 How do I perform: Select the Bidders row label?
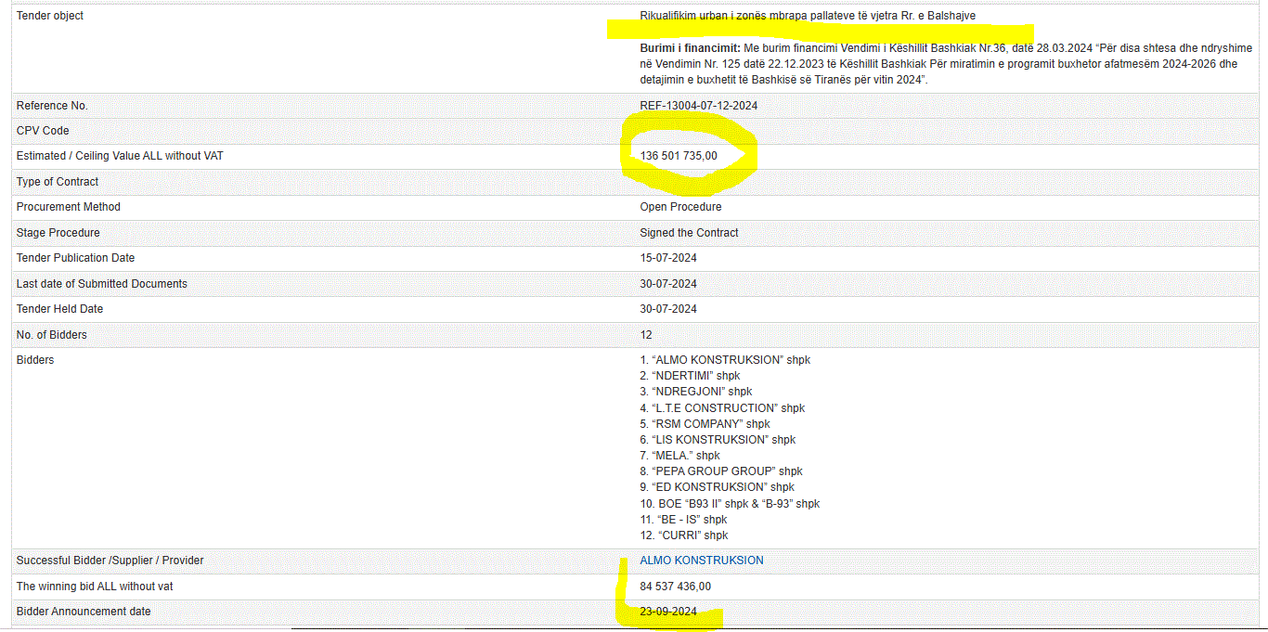(x=35, y=360)
